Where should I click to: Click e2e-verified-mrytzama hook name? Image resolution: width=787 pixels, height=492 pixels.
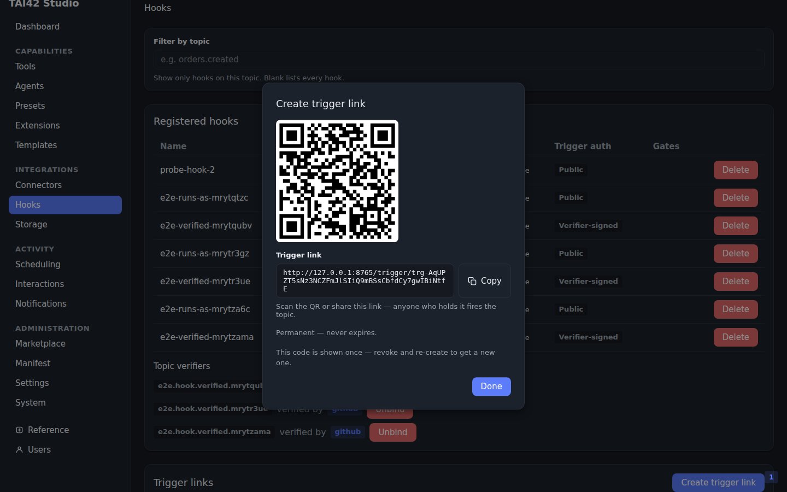207,337
